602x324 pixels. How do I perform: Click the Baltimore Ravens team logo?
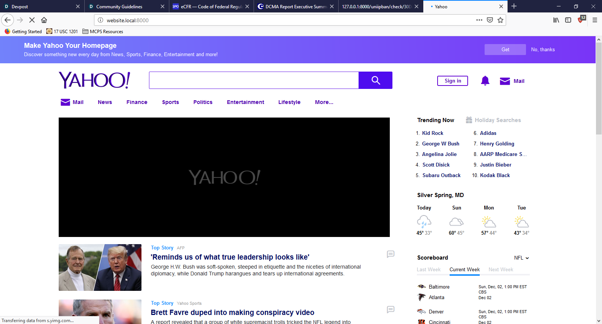coord(422,287)
